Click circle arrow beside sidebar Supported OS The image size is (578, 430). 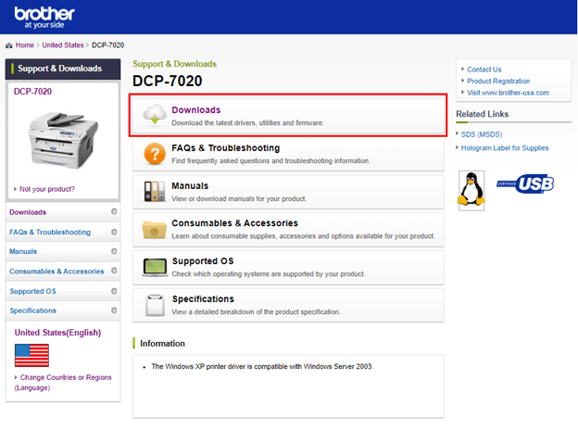tap(114, 291)
